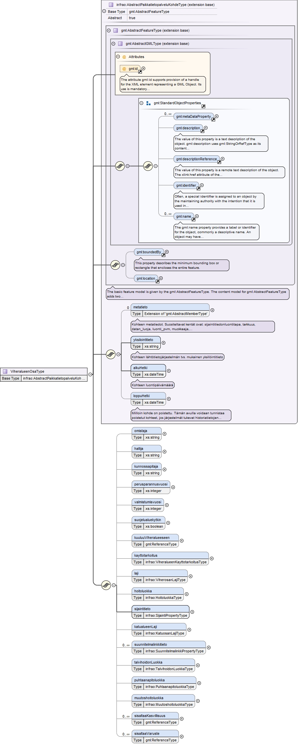Expand the metatieto element

point(212,310)
